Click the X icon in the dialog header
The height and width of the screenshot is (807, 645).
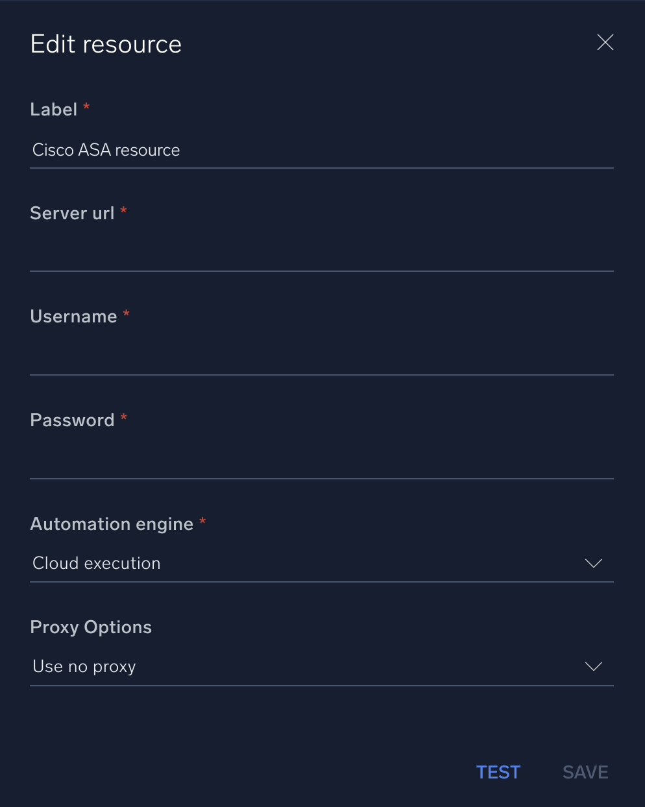pos(605,42)
